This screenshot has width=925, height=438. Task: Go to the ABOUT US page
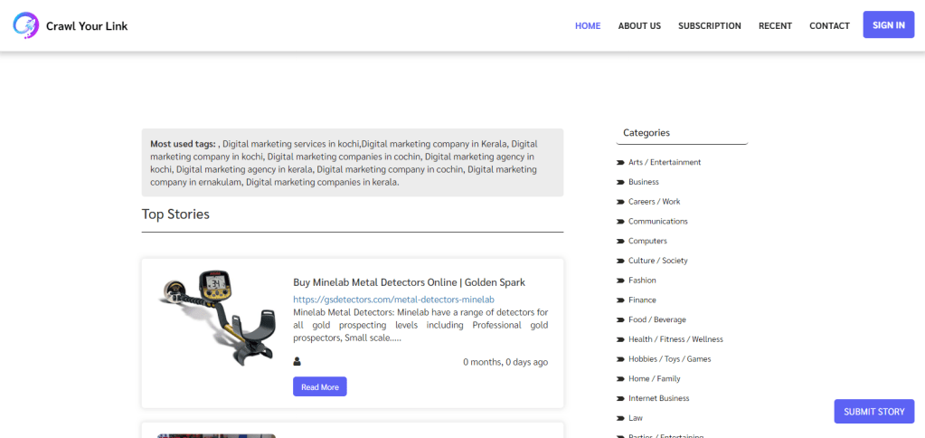click(639, 25)
